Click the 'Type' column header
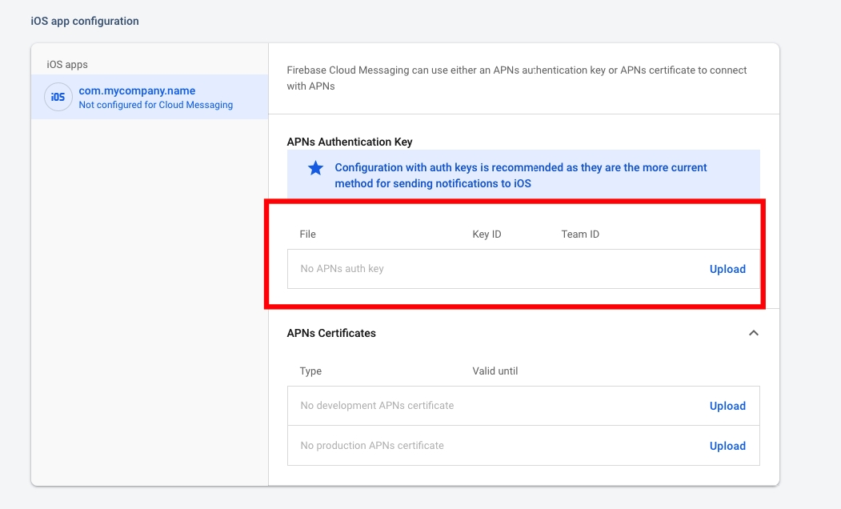Image resolution: width=841 pixels, height=509 pixels. [310, 371]
